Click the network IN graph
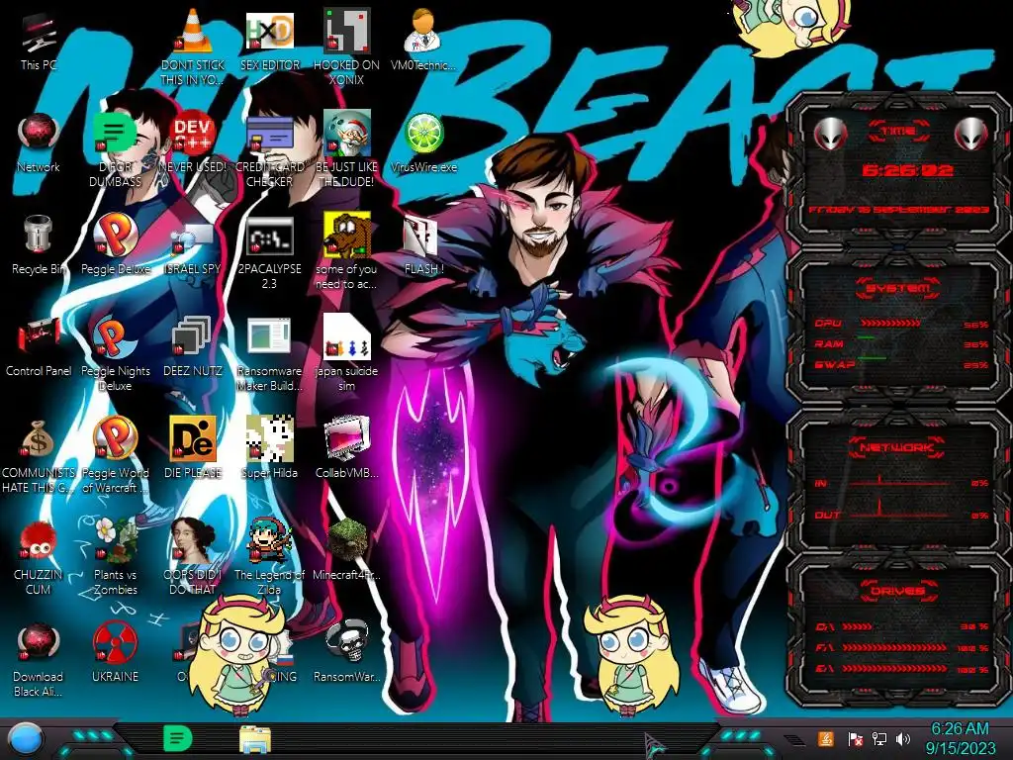This screenshot has height=760, width=1013. click(899, 482)
